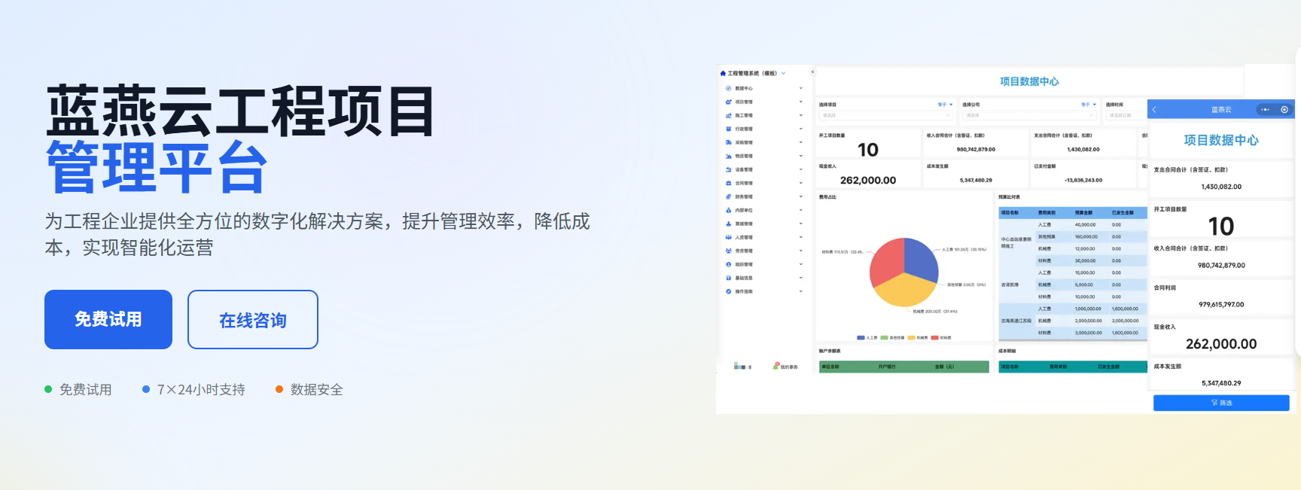
Task: Open the 选择公司 请选择 select box
Action: pos(1030,115)
